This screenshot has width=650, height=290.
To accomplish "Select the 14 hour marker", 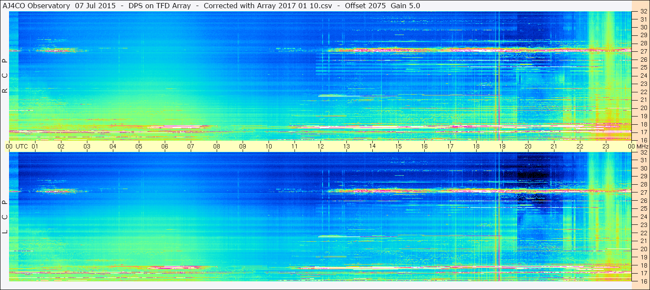I will pos(372,146).
